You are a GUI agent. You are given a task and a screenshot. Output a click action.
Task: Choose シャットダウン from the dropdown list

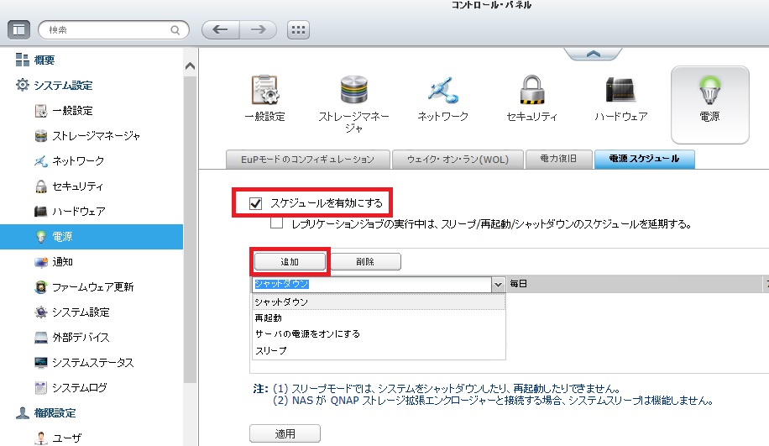pyautogui.click(x=379, y=302)
